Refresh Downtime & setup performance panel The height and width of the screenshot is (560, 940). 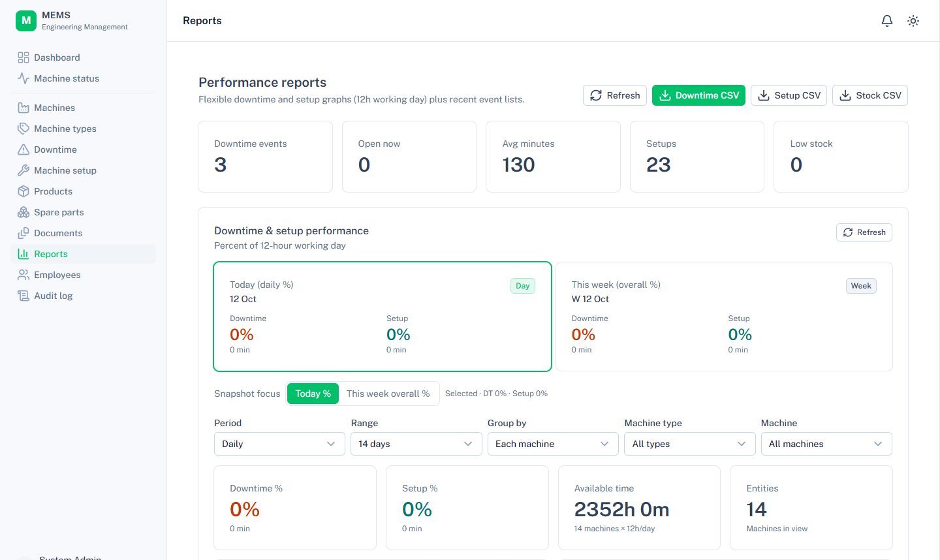(x=864, y=232)
